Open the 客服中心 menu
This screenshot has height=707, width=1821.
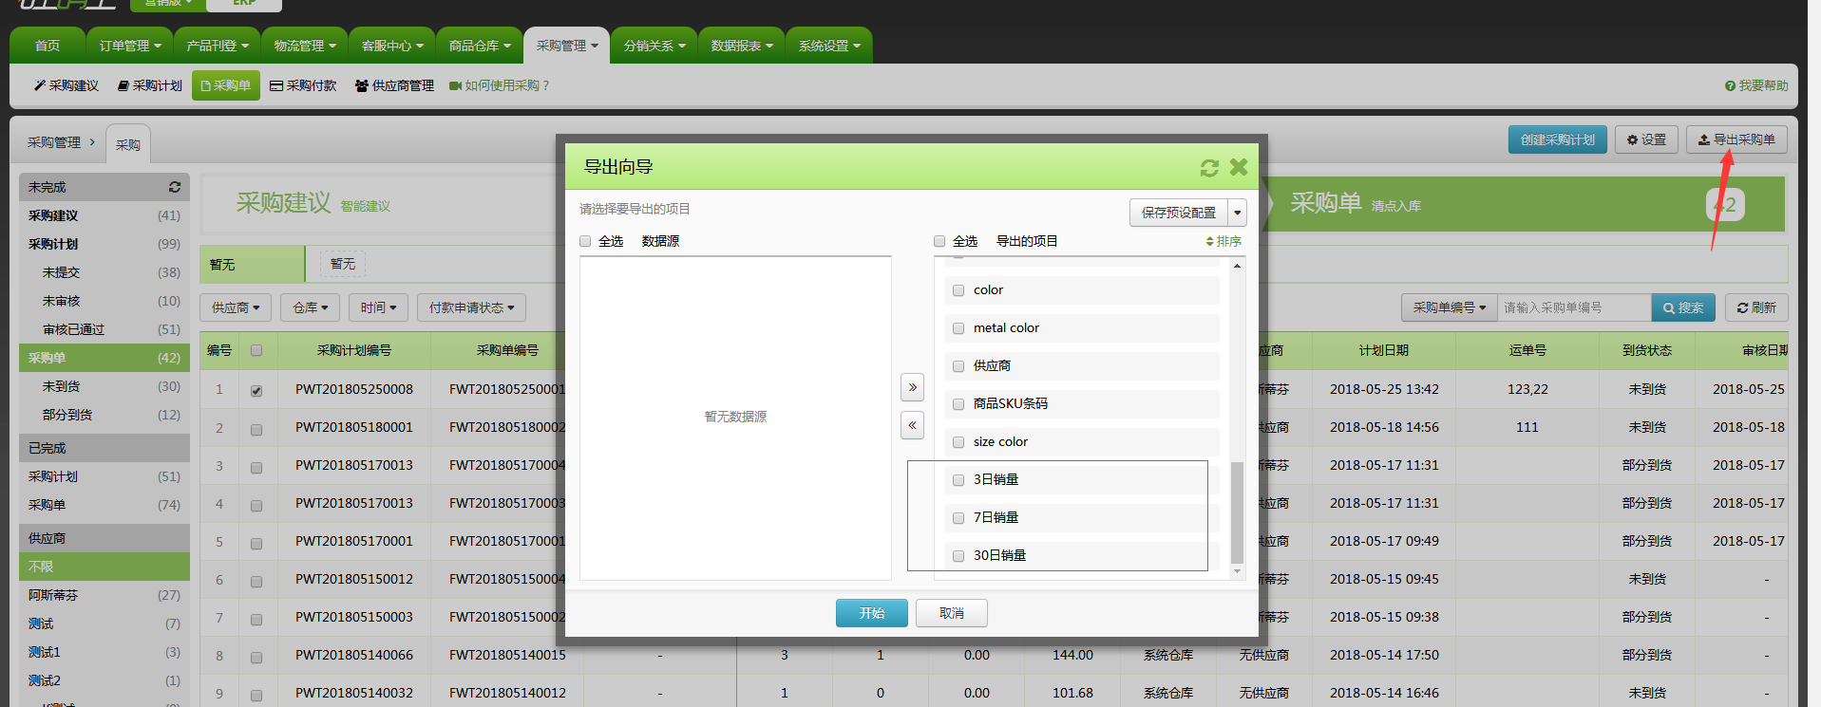[x=392, y=46]
